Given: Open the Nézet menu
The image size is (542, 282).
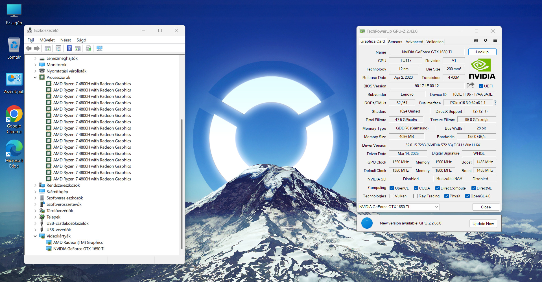Looking at the screenshot, I should click(x=66, y=40).
